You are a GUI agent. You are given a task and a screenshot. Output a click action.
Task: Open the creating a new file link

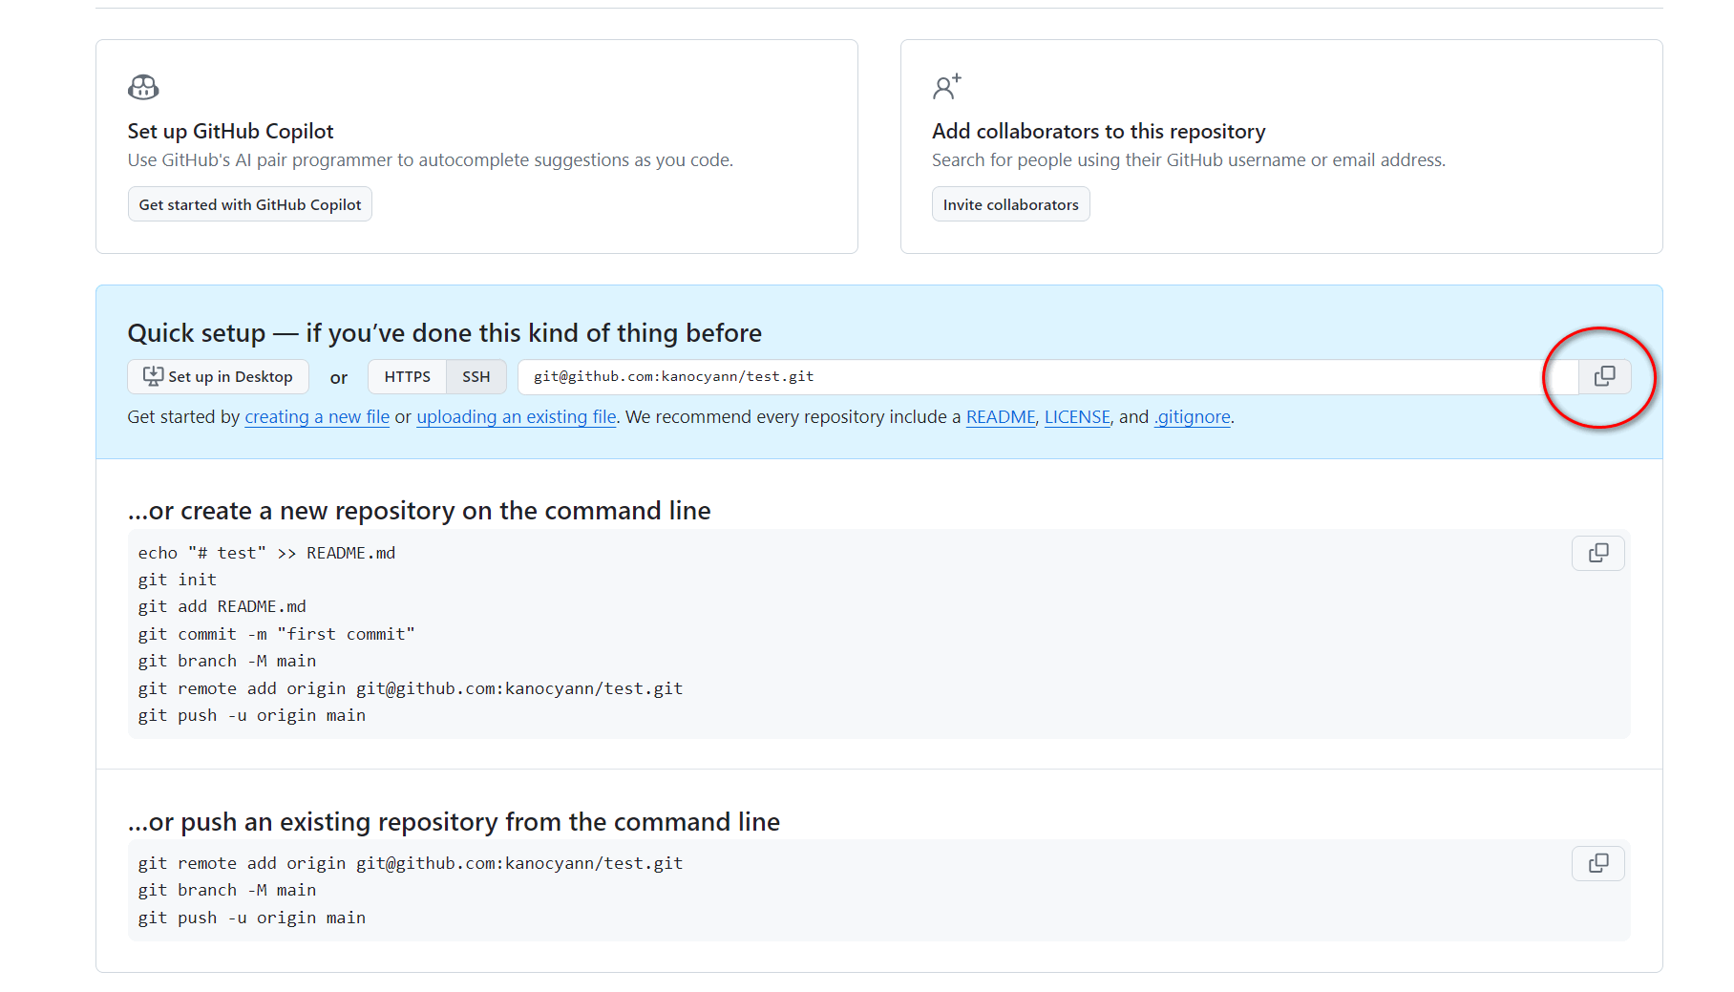click(317, 417)
